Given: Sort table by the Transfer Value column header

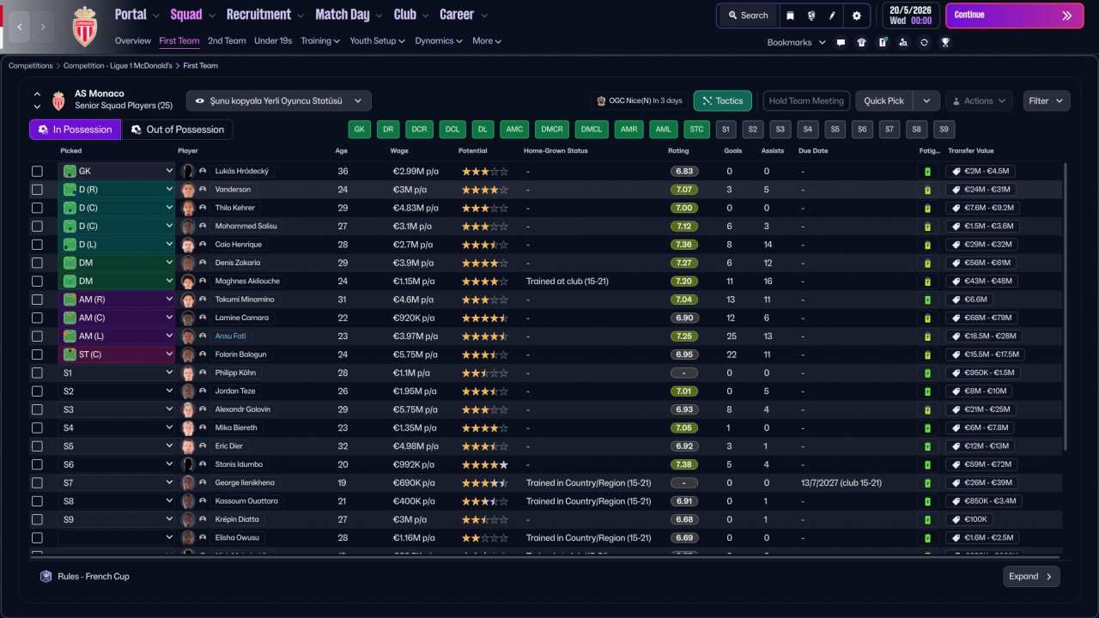Looking at the screenshot, I should point(971,151).
